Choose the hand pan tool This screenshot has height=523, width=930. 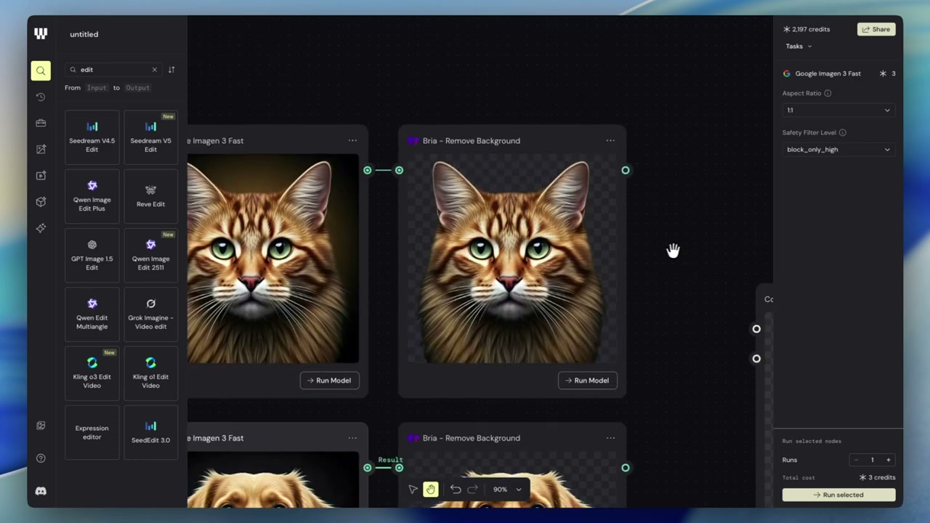pyautogui.click(x=431, y=490)
